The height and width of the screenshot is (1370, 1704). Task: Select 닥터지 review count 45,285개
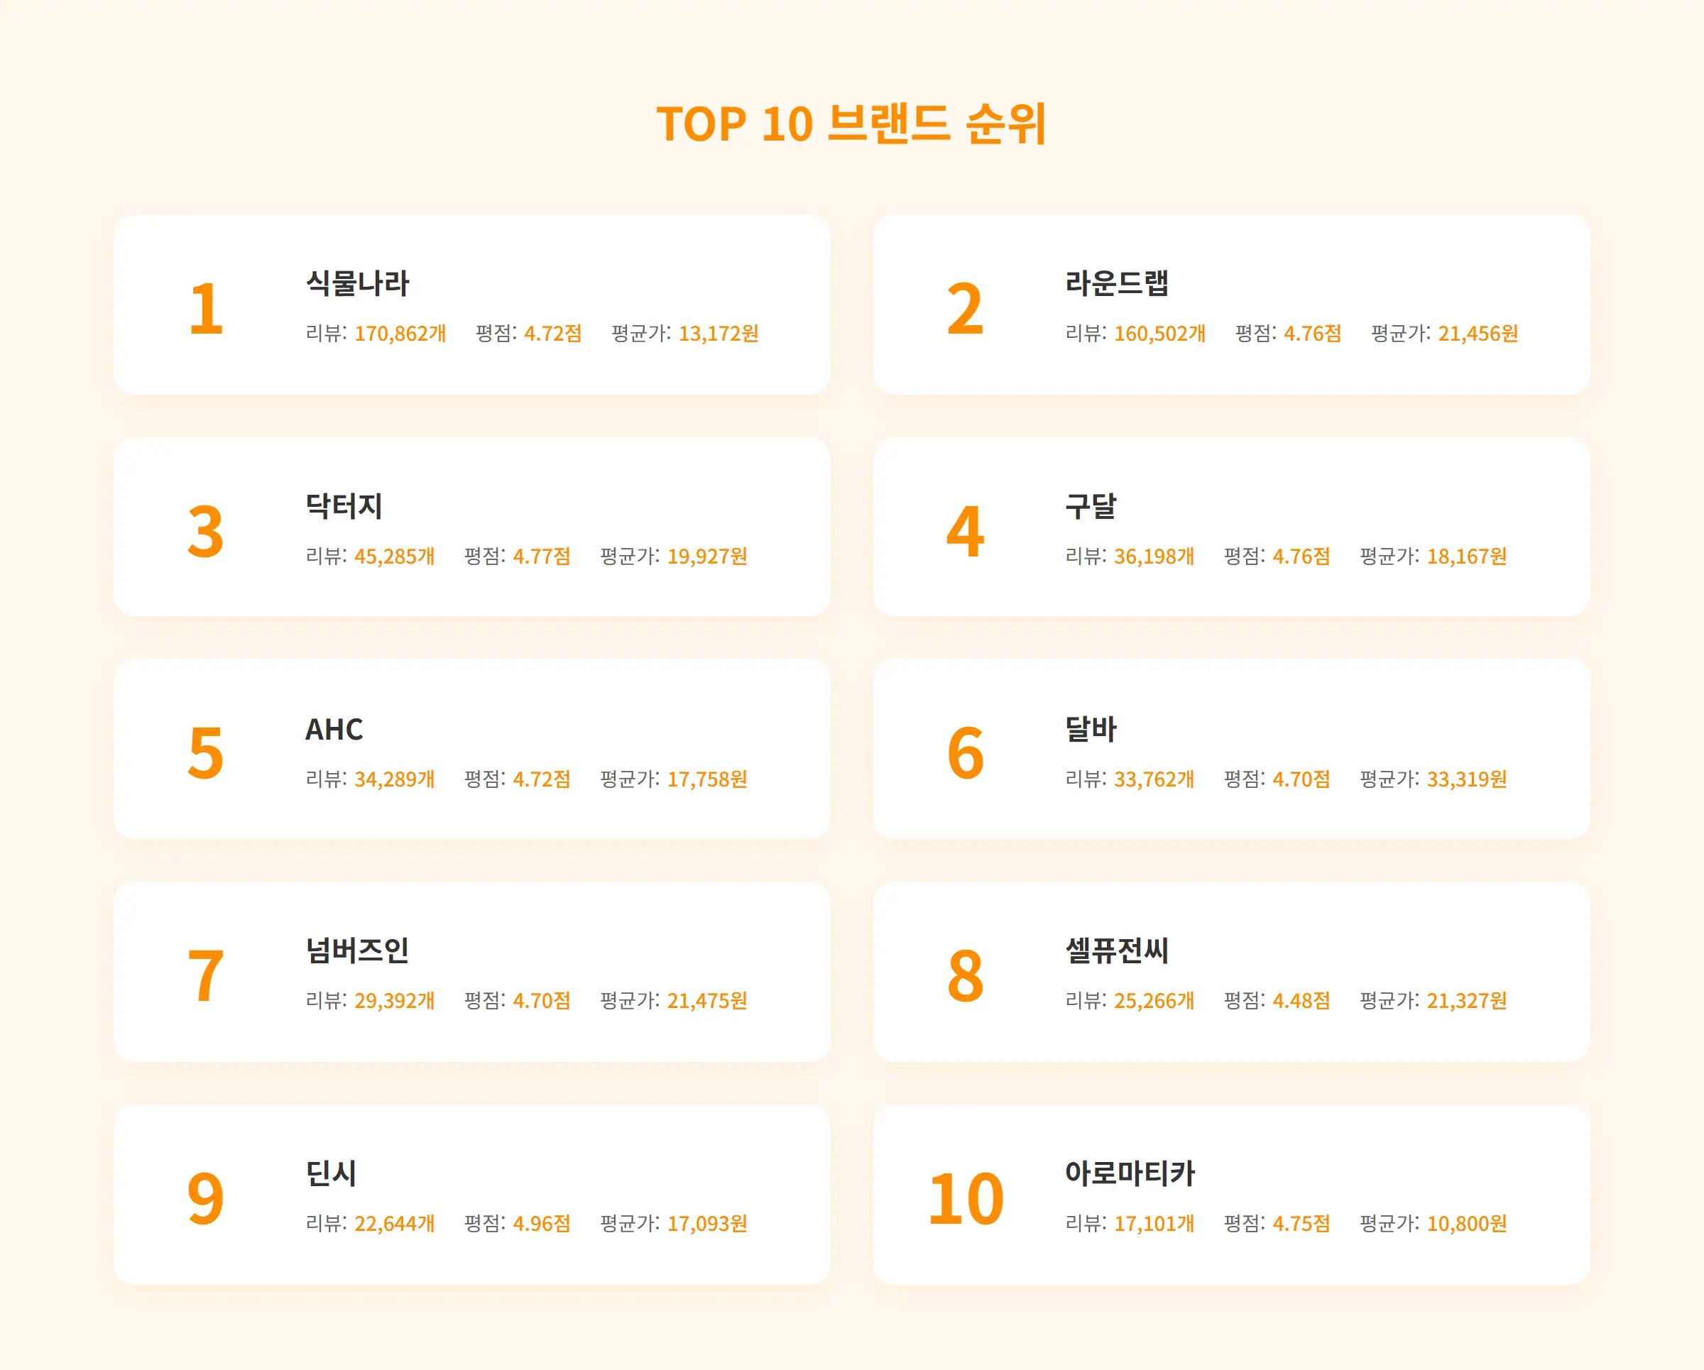[394, 557]
